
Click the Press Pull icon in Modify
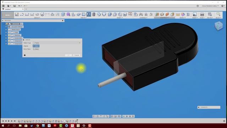[110, 14]
